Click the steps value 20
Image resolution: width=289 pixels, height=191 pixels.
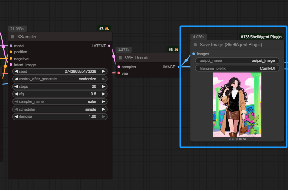point(94,87)
